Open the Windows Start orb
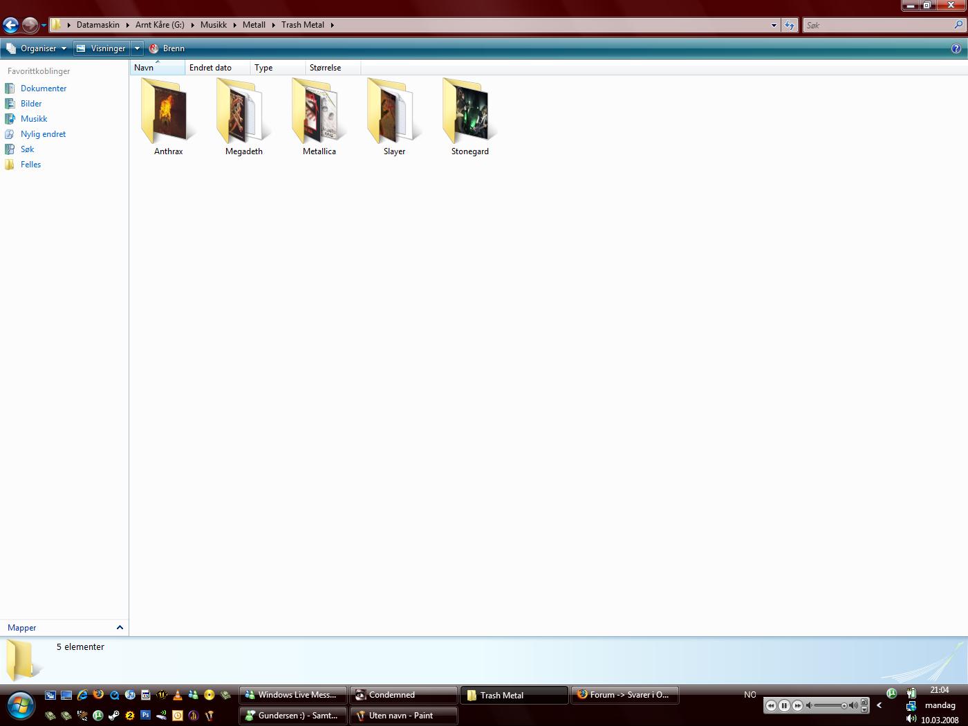 coord(21,705)
